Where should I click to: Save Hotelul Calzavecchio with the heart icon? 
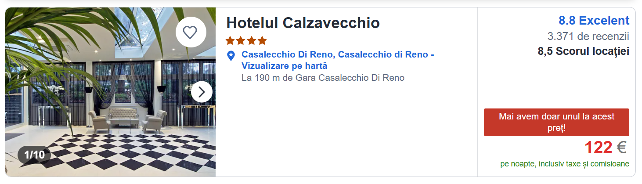click(191, 32)
